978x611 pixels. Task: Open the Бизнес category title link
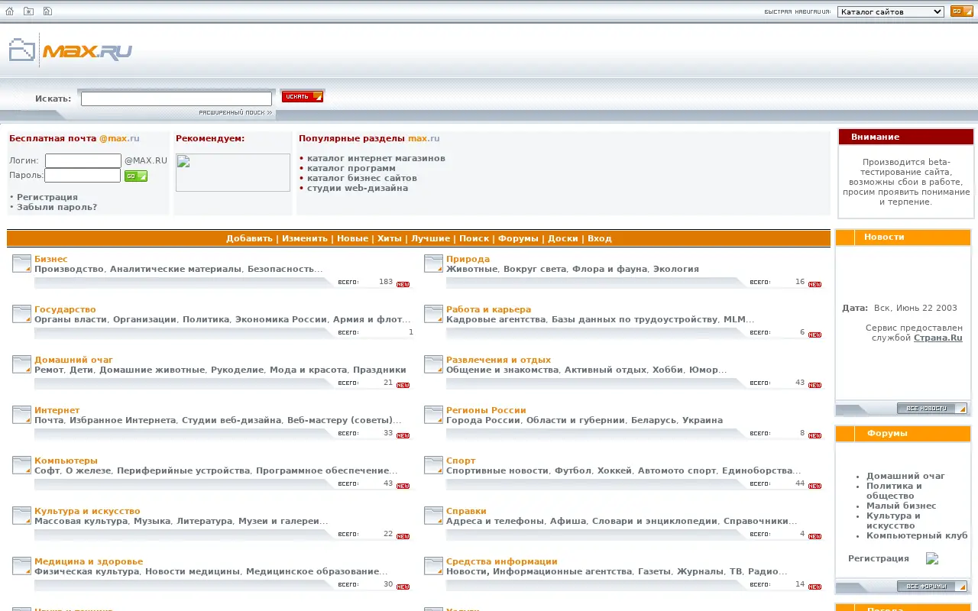tap(51, 259)
